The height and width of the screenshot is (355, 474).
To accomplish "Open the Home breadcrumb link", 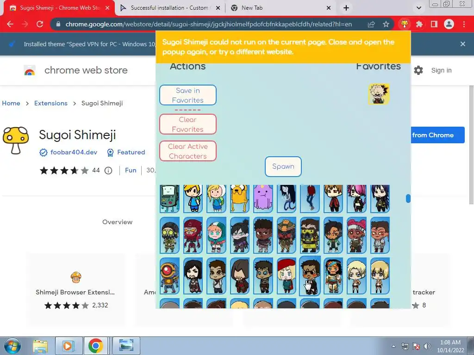I will click(x=11, y=103).
